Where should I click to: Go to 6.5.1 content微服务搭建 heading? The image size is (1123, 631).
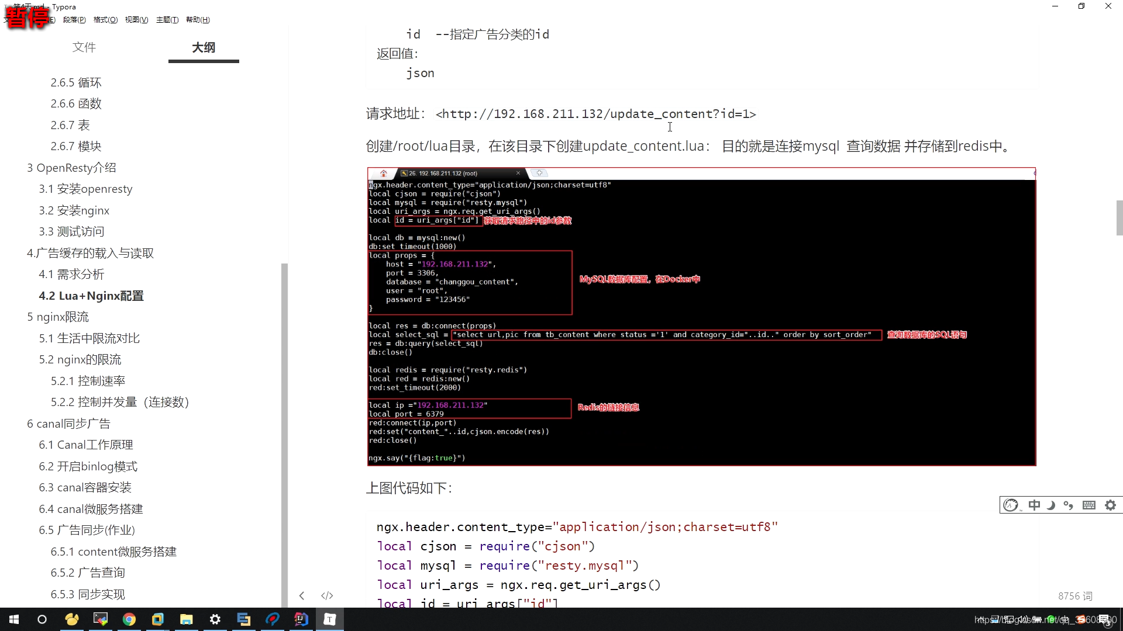point(113,552)
